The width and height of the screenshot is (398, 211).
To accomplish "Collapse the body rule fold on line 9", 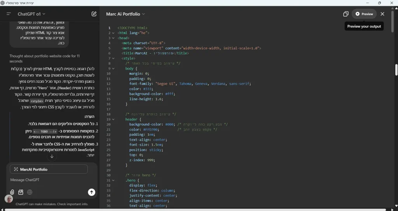I will pos(113,68).
